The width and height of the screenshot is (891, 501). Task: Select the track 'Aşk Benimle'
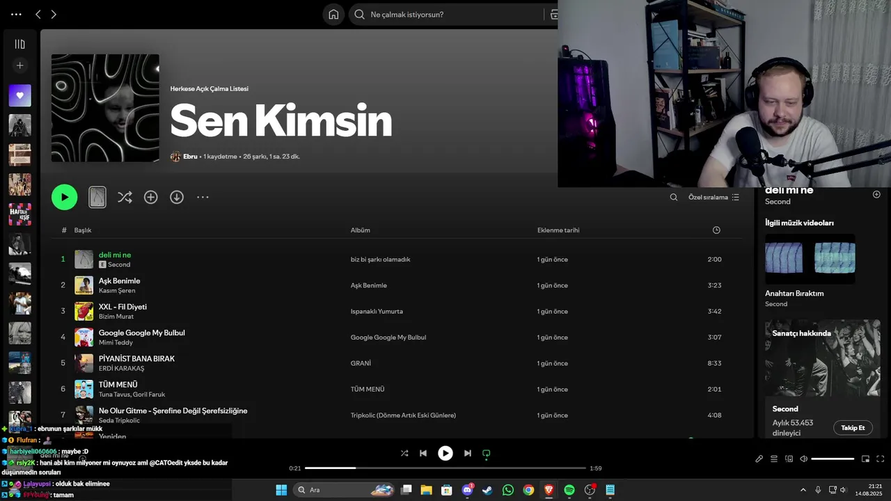pos(119,280)
